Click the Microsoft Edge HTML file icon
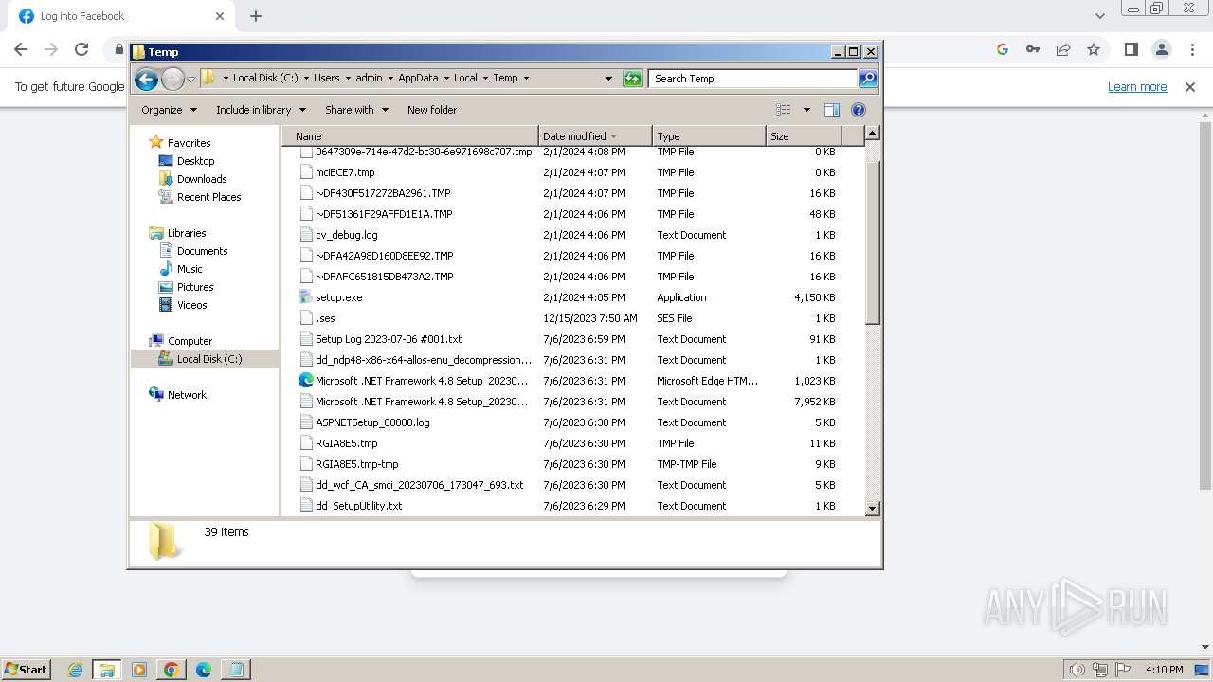This screenshot has height=682, width=1213. pyautogui.click(x=306, y=381)
